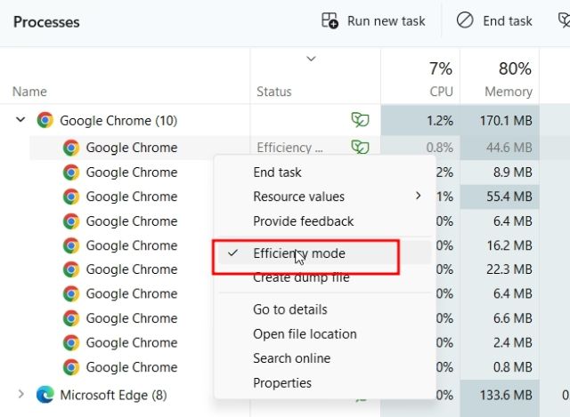Click End task toolbar button label

point(508,21)
